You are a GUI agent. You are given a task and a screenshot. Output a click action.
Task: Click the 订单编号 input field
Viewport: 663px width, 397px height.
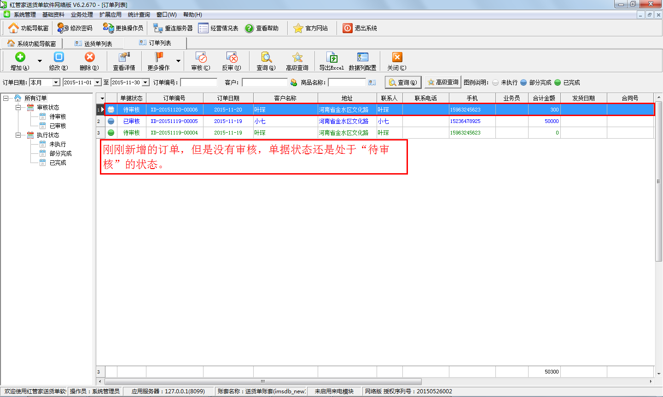tap(198, 82)
